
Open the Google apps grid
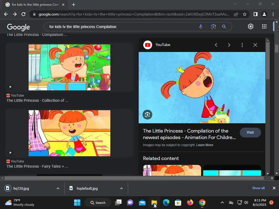click(x=264, y=26)
